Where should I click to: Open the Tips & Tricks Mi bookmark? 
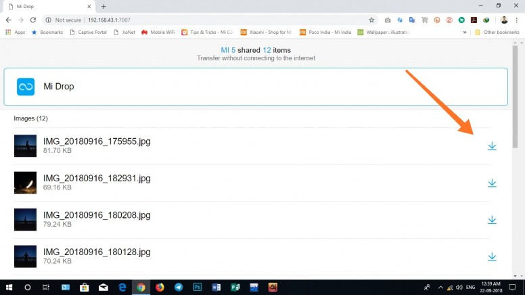click(208, 32)
